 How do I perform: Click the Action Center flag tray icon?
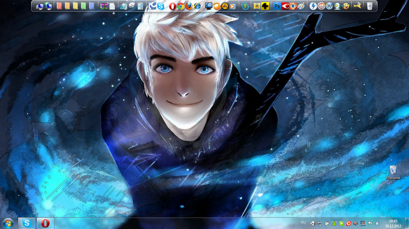point(370,224)
